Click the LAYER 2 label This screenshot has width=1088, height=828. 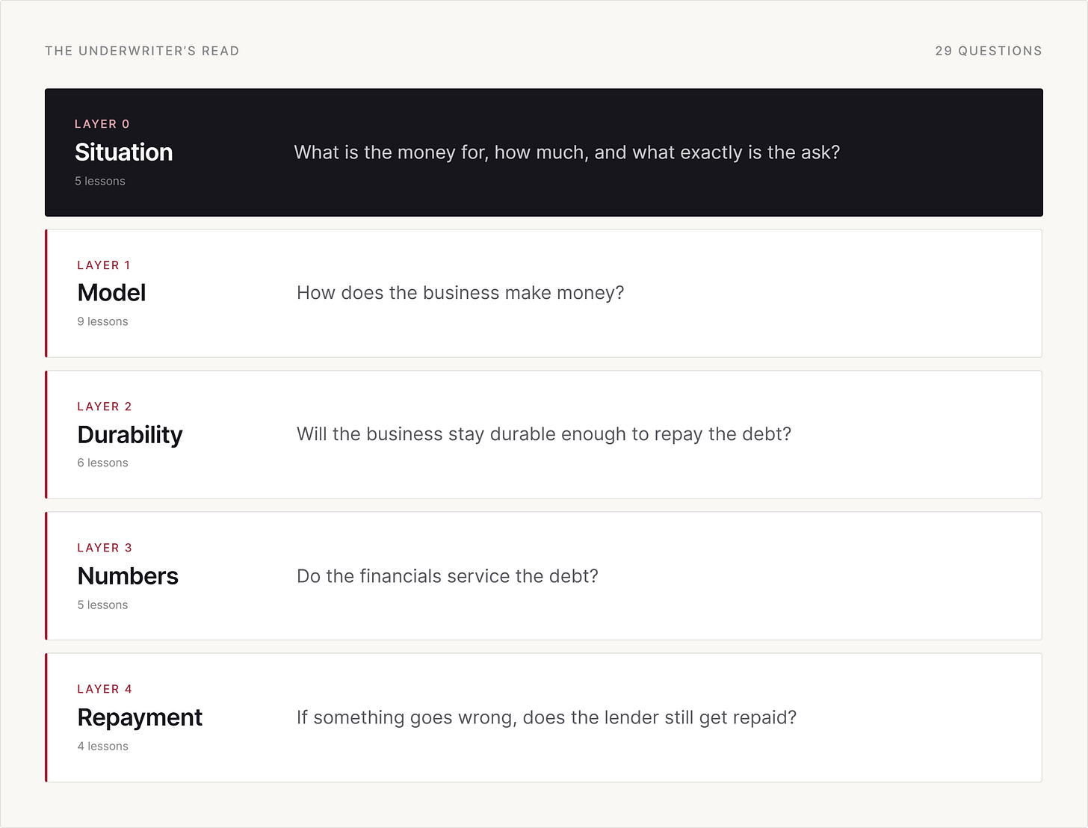[105, 407]
